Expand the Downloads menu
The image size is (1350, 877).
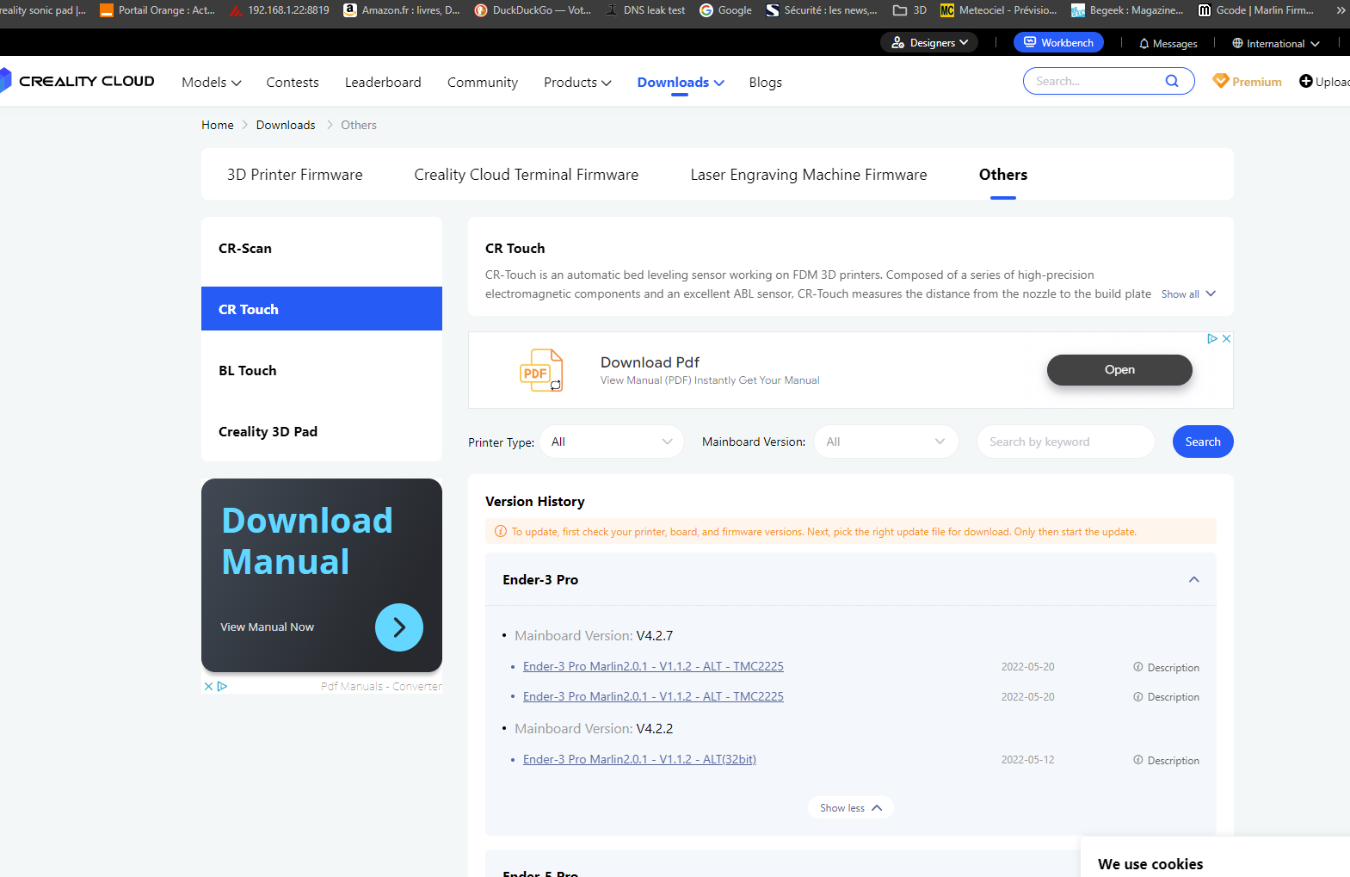coord(681,82)
